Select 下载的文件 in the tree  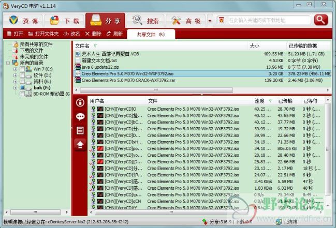tap(32, 51)
